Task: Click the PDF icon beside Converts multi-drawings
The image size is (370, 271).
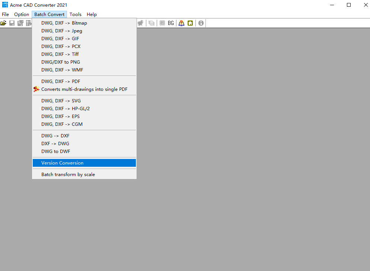Action: pos(36,89)
